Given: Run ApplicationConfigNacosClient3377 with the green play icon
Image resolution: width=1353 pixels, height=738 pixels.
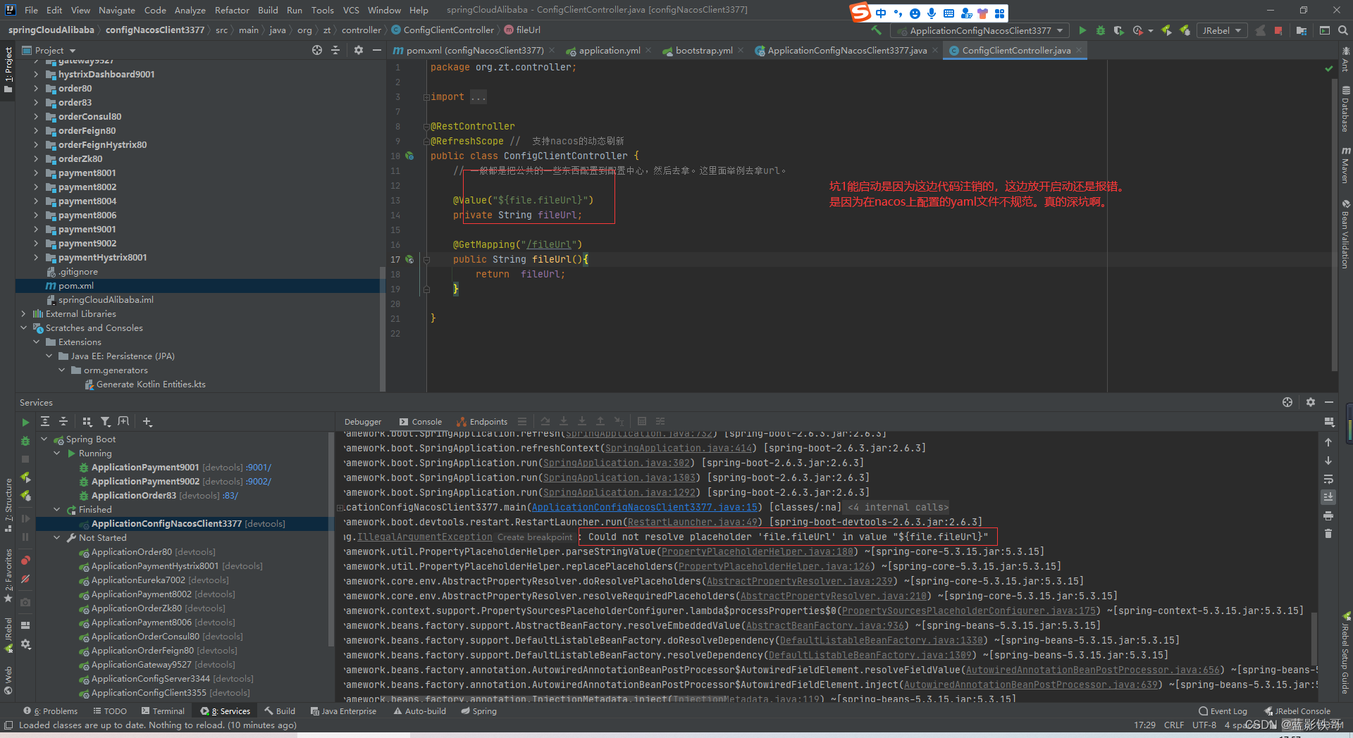Looking at the screenshot, I should pyautogui.click(x=1082, y=30).
